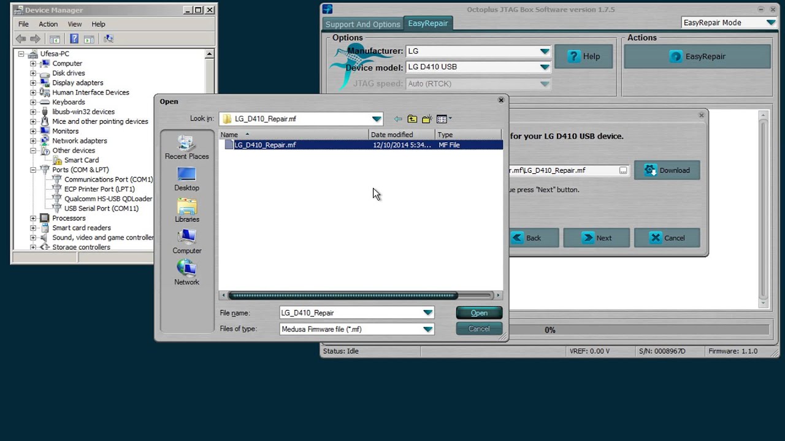This screenshot has height=441, width=785.
Task: Select USB Serial Port (COM11)
Action: pyautogui.click(x=96, y=208)
